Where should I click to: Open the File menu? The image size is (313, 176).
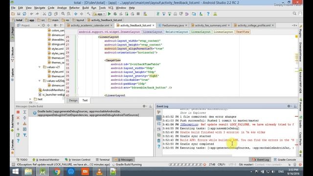[x=13, y=8]
